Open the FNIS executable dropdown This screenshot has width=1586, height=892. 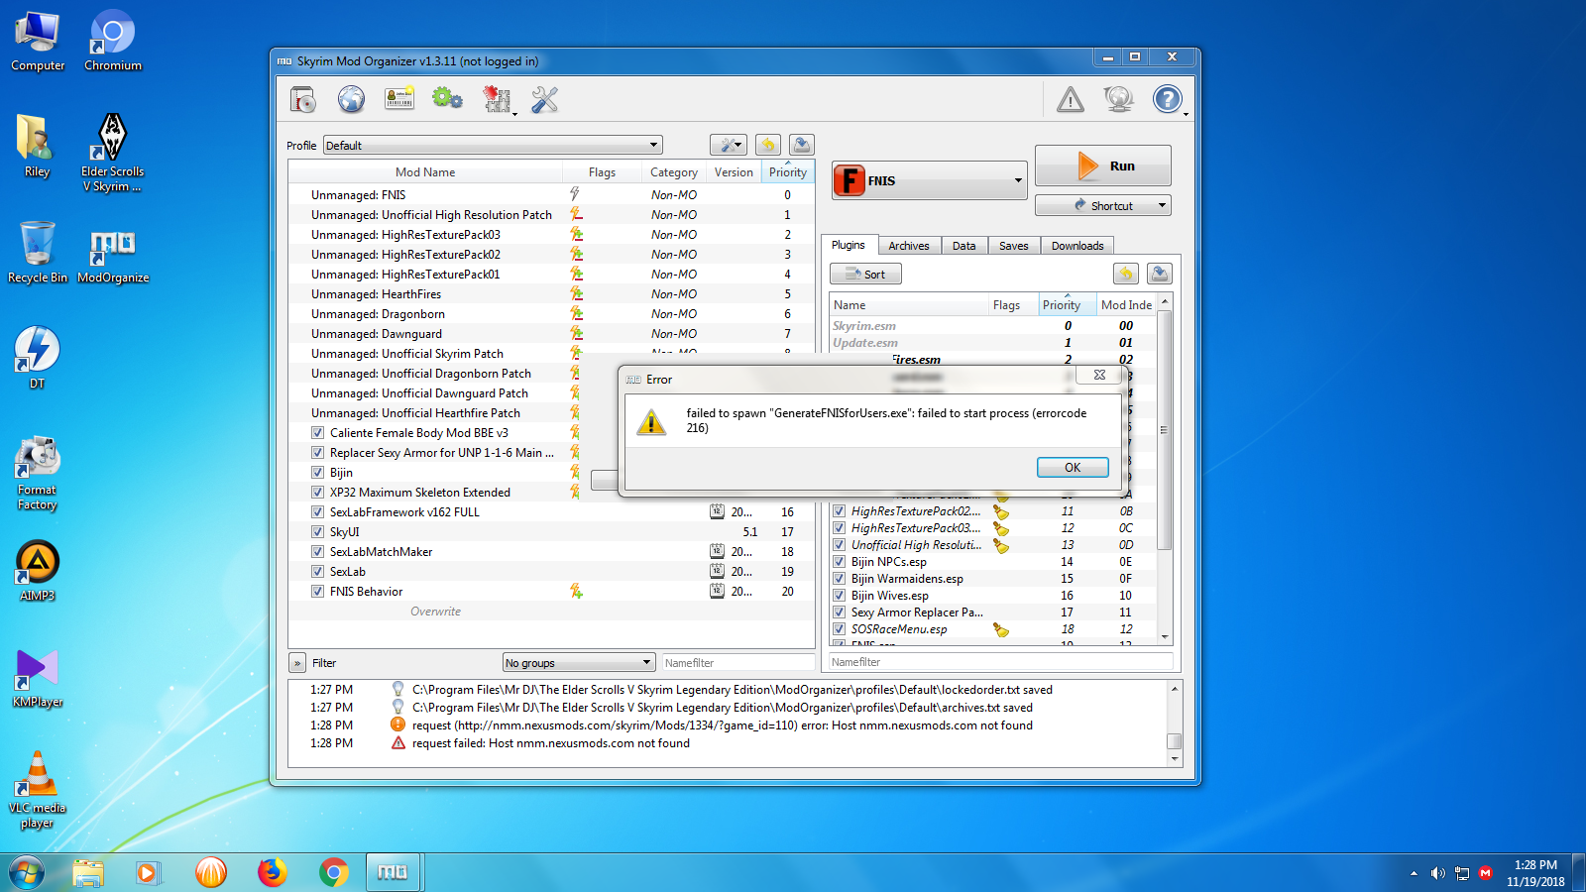[x=929, y=180]
